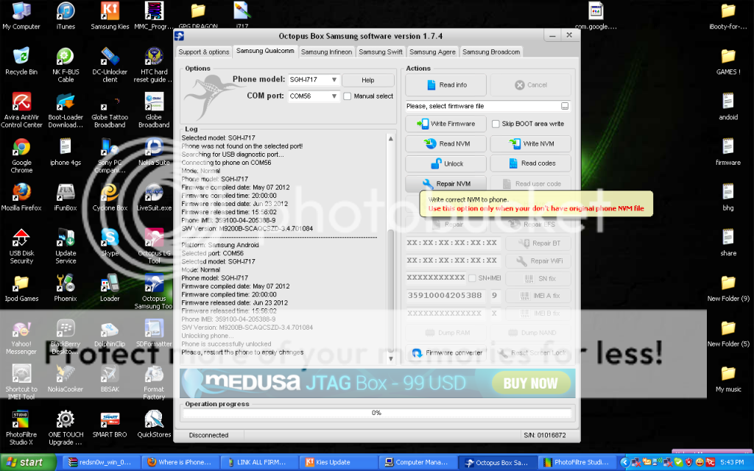
Task: Expand the COM port dropdown
Action: pyautogui.click(x=334, y=96)
